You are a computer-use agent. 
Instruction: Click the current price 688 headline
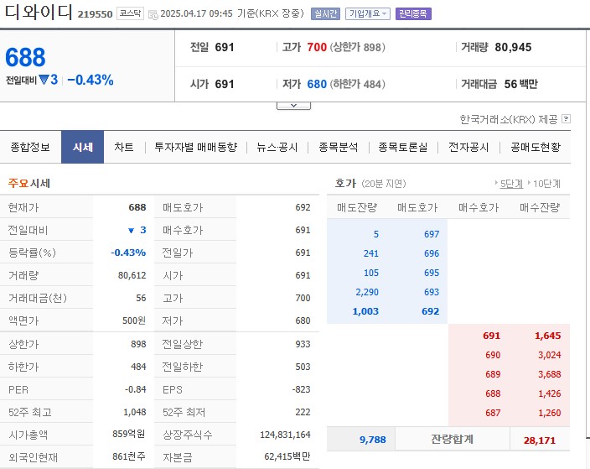click(x=25, y=57)
